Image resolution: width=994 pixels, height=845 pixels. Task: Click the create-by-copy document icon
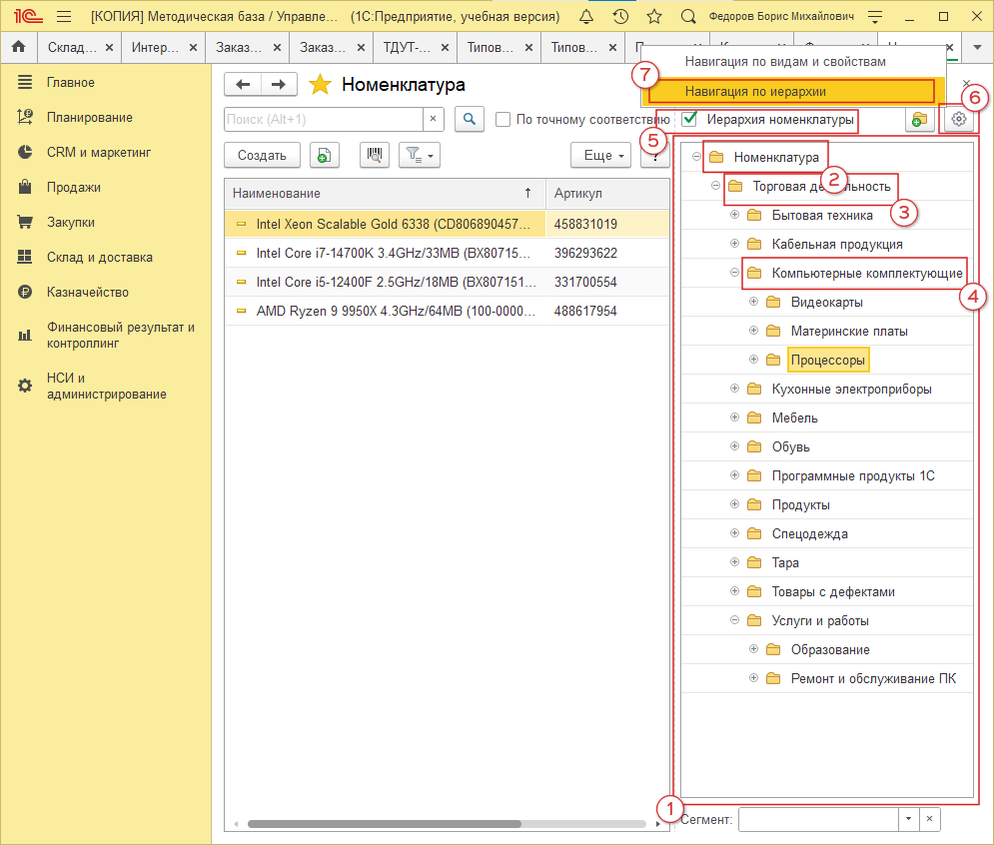click(x=324, y=155)
